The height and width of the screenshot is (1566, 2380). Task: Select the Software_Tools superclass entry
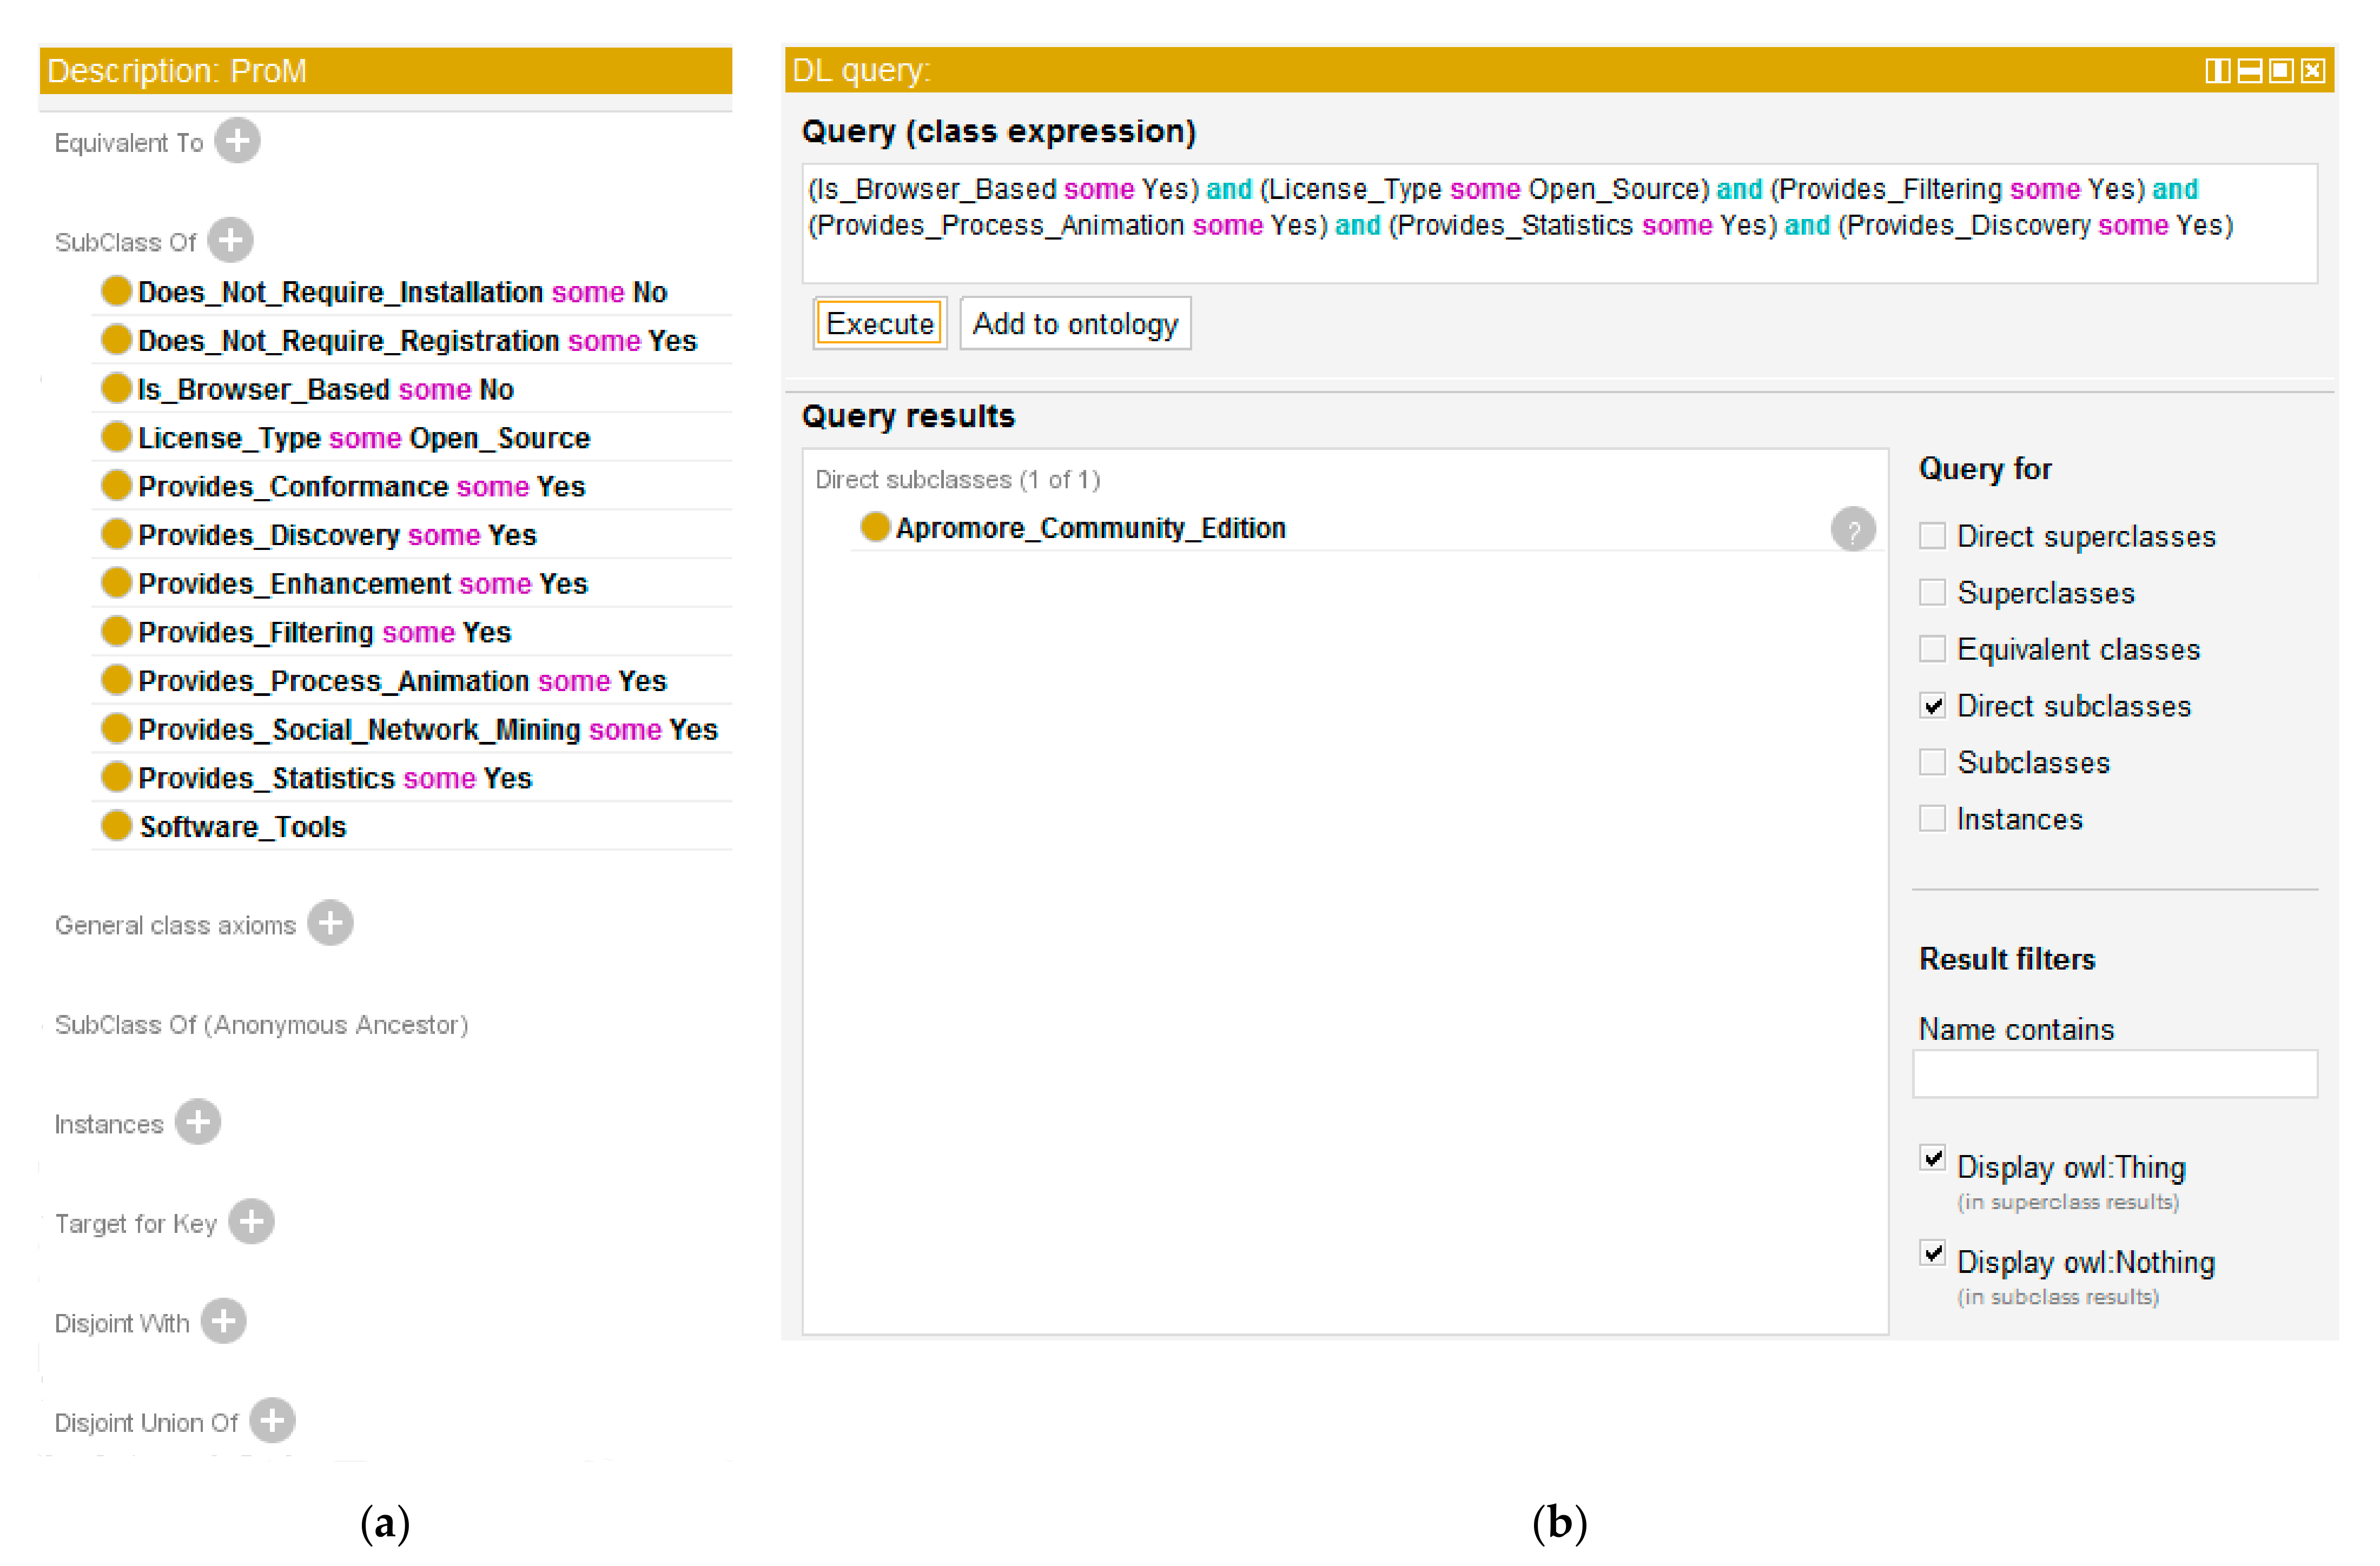242,827
